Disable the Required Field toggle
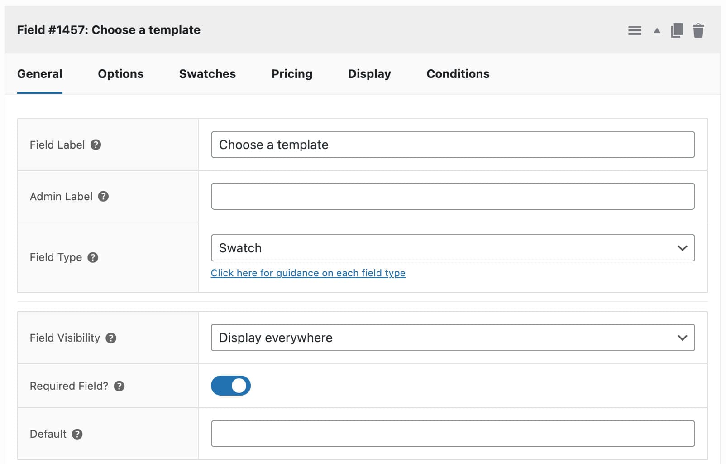This screenshot has width=726, height=464. [x=231, y=385]
